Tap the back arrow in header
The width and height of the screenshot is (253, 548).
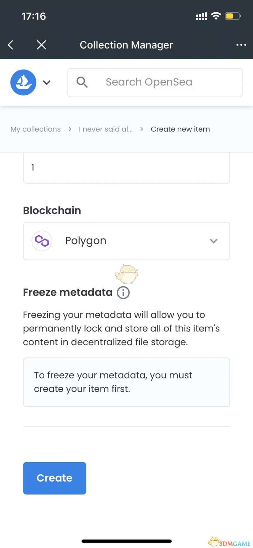[x=11, y=45]
